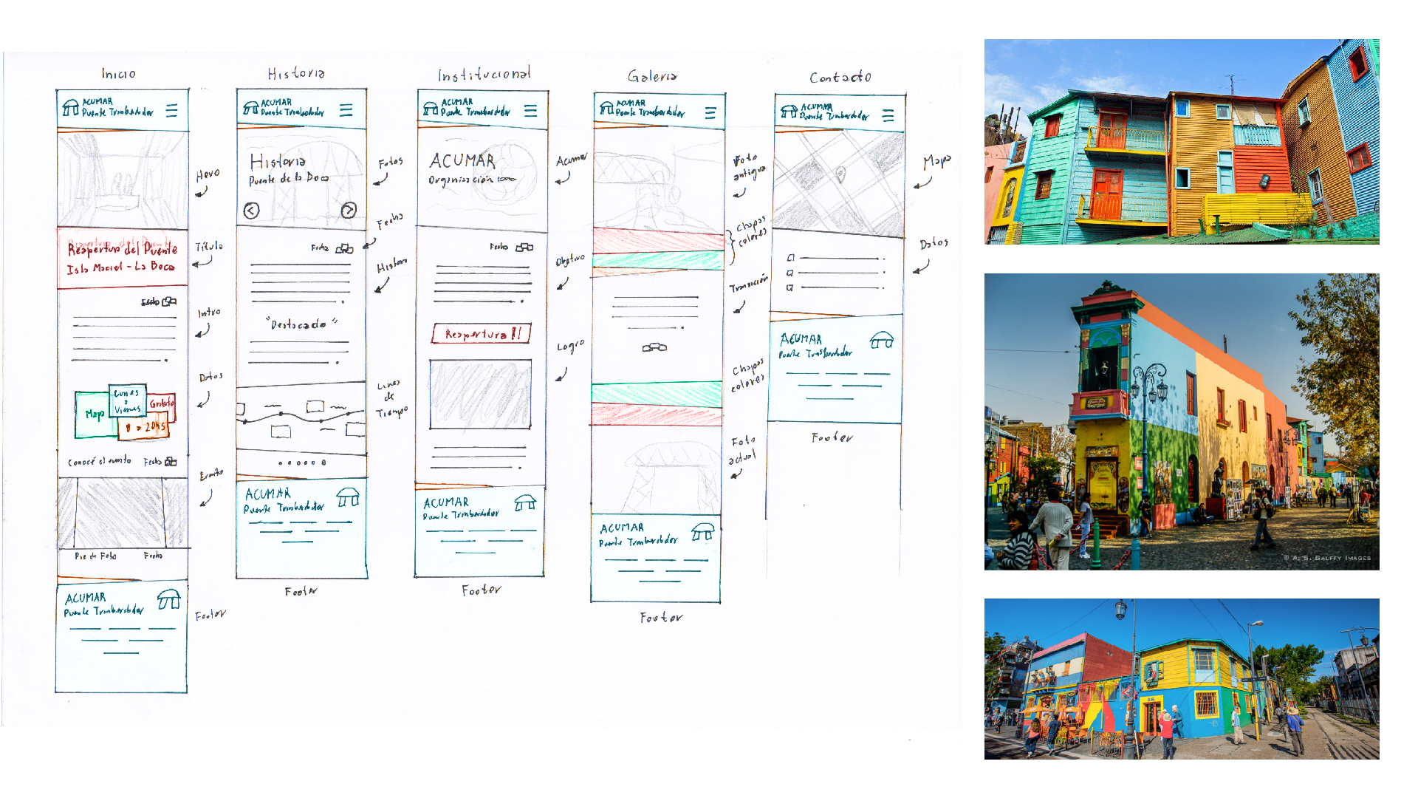Click next arrow in Historia carousel
This screenshot has height=798, width=1418.
(x=349, y=211)
